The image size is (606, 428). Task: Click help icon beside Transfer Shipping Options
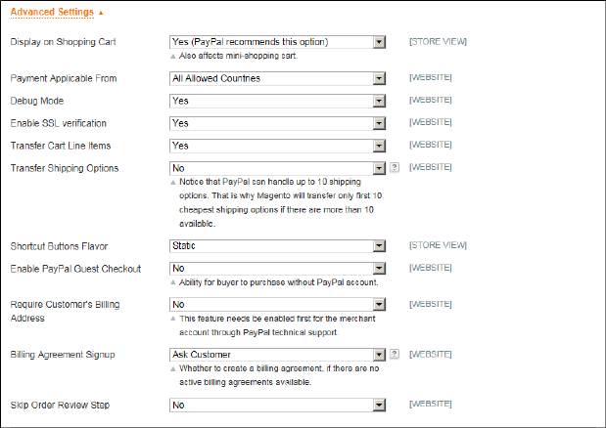coord(395,168)
